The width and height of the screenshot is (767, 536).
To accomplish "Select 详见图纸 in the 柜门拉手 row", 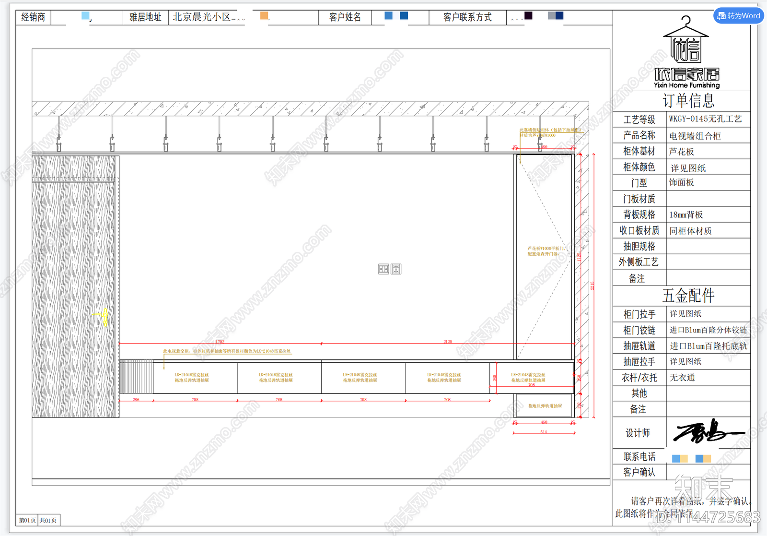I will pyautogui.click(x=686, y=314).
